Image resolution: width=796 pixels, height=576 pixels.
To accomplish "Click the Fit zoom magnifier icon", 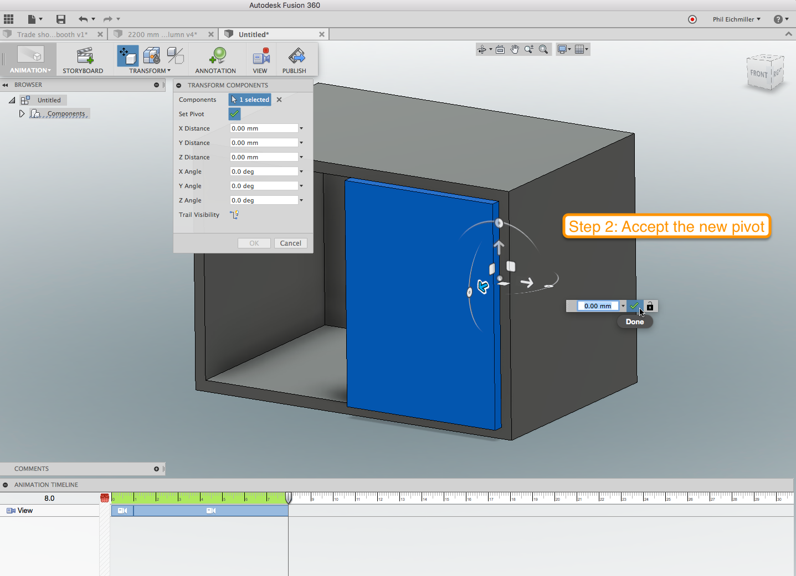I will [543, 50].
